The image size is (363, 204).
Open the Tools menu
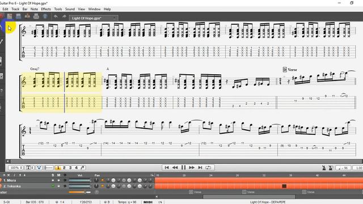pyautogui.click(x=58, y=9)
